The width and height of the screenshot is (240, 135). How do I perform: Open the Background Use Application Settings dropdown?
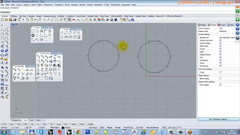coord(227,37)
